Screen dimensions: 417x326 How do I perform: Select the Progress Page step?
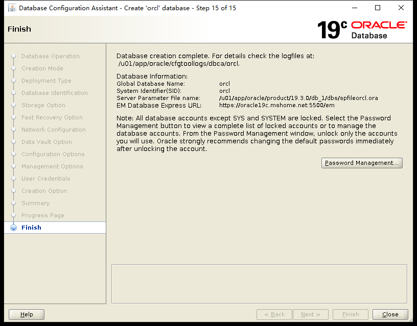click(43, 215)
